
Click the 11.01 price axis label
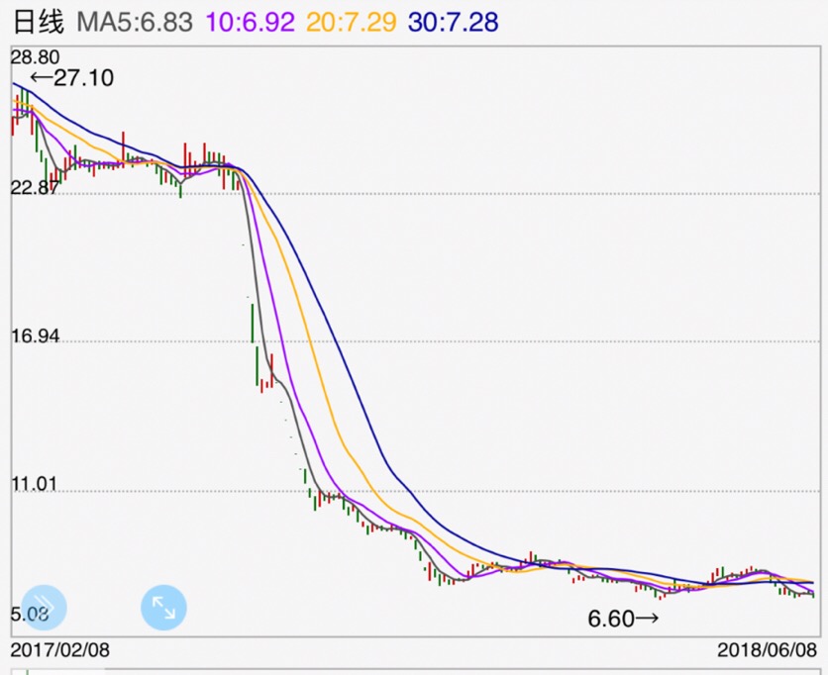pos(36,485)
